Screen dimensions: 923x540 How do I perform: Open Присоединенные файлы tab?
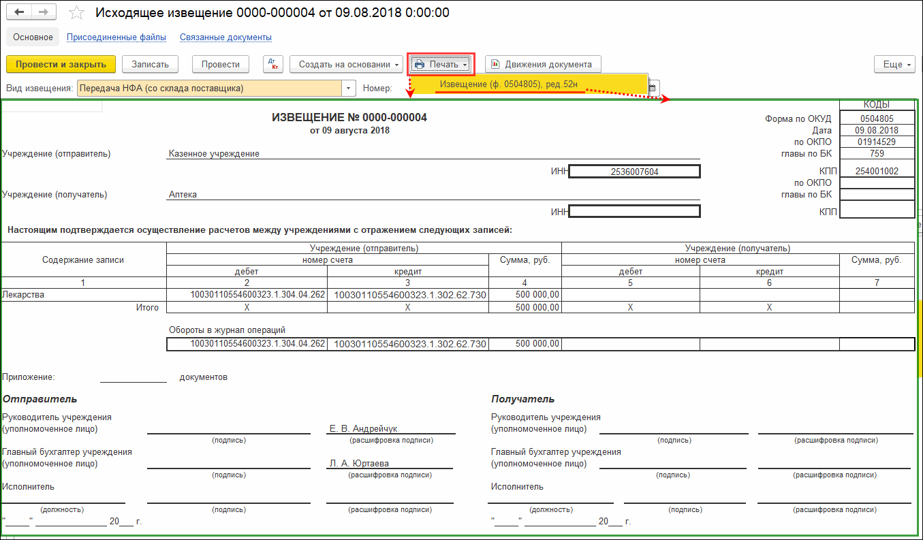click(116, 37)
